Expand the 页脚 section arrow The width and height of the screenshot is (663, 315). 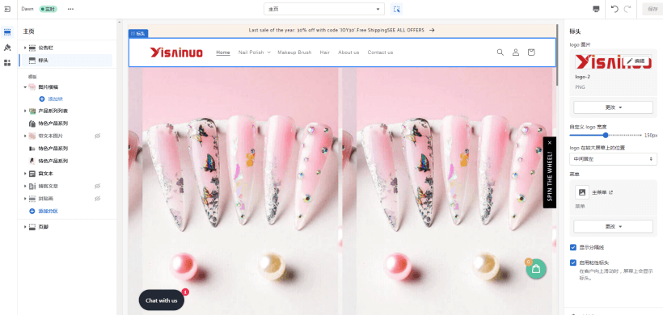coord(25,227)
